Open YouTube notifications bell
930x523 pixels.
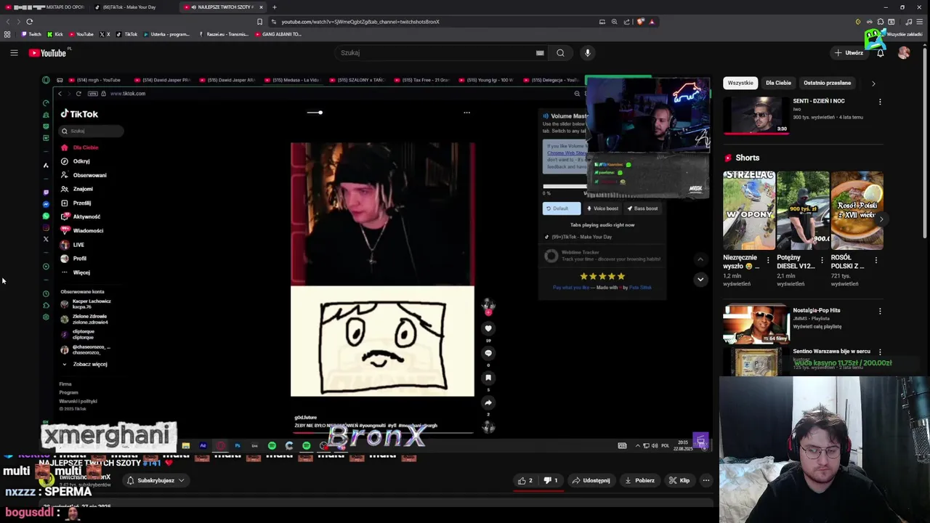click(x=880, y=52)
